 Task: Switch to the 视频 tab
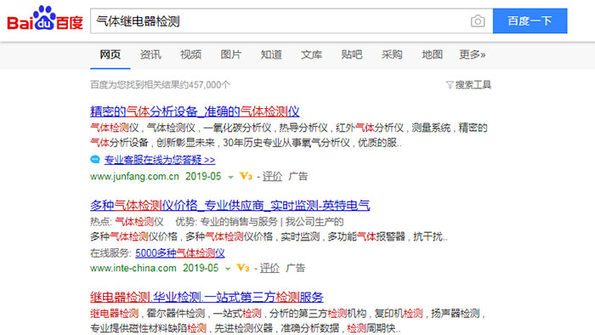coord(190,54)
